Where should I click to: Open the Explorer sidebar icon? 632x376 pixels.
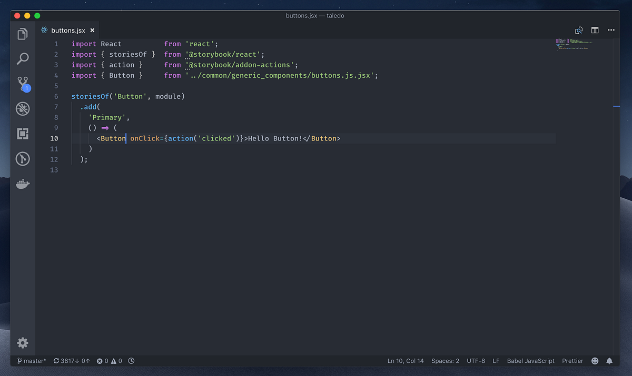[22, 33]
